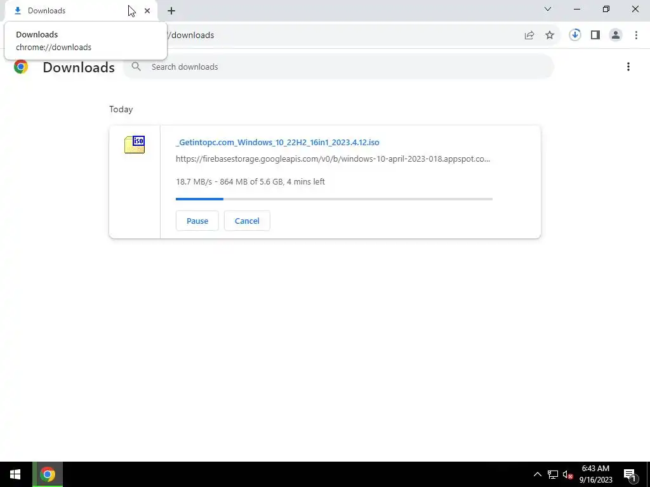Open Chrome's three-dot menu

click(636, 36)
